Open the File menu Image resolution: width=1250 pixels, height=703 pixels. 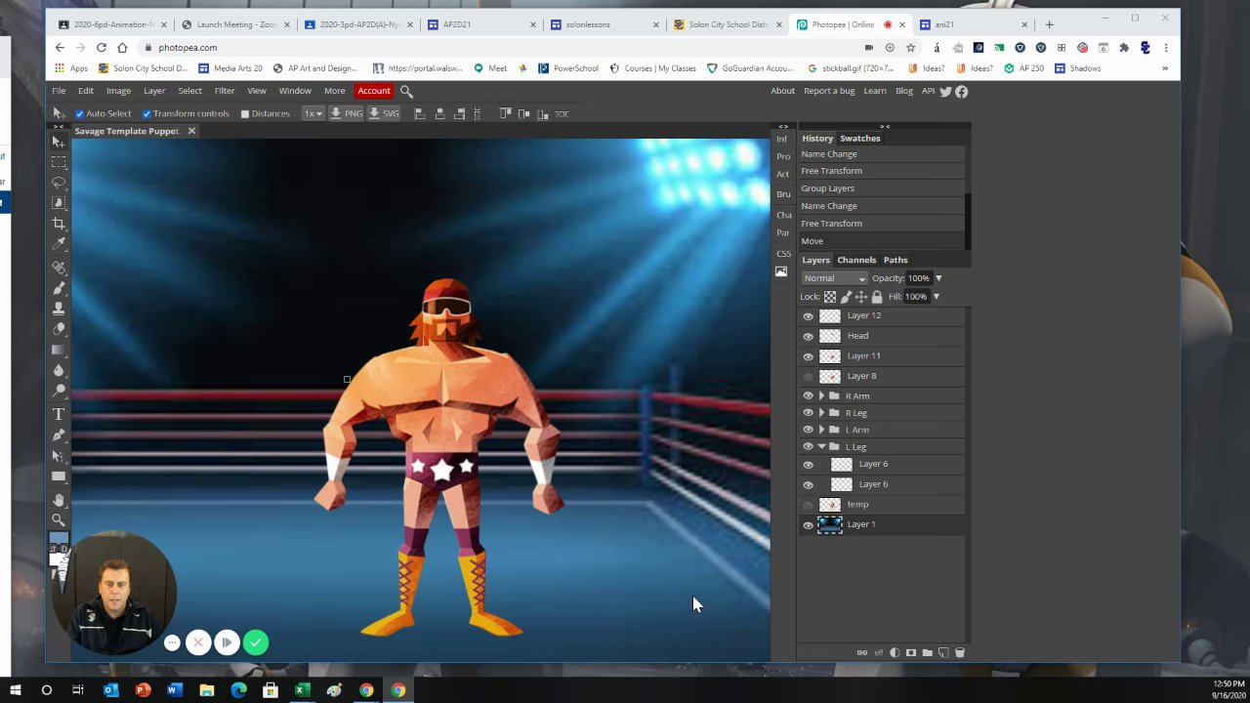tap(59, 91)
